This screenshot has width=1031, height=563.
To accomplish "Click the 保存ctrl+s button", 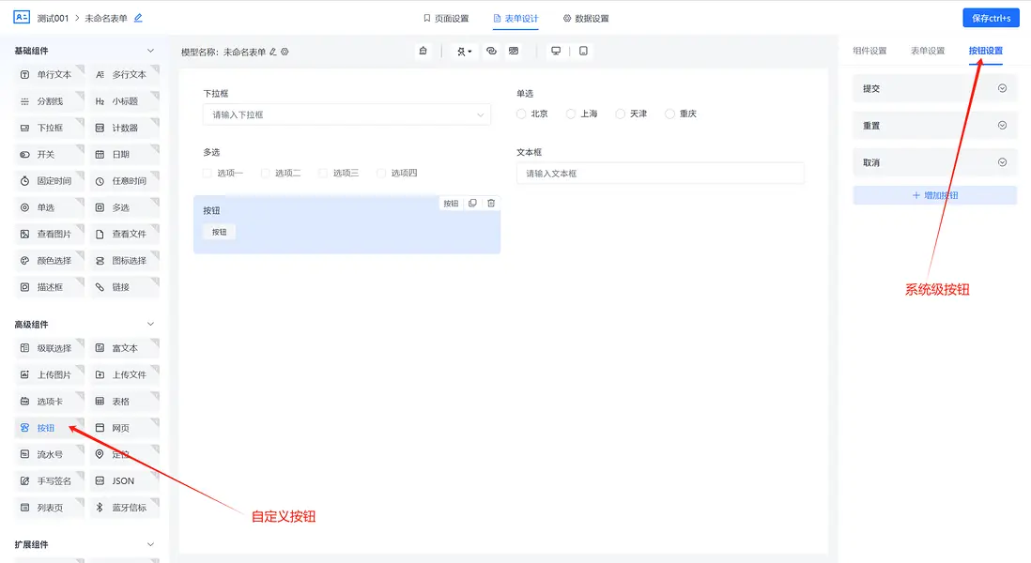I will coord(991,17).
